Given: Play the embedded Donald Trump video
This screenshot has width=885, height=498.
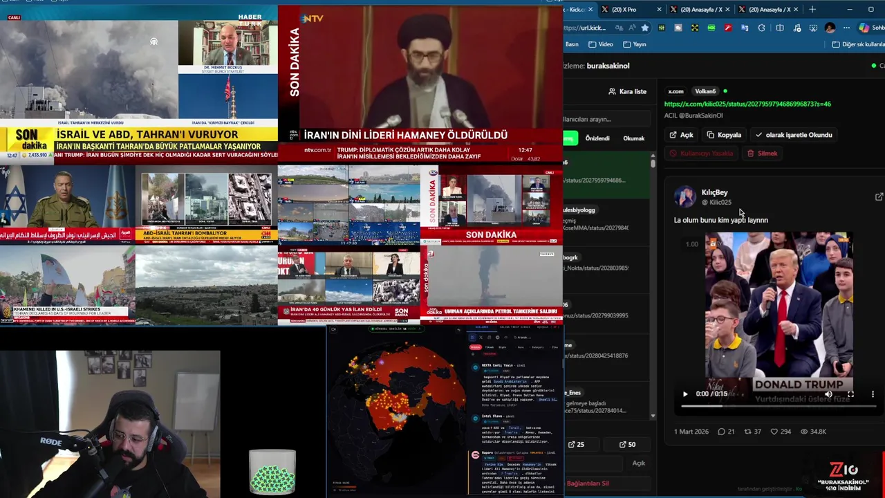Looking at the screenshot, I should click(x=685, y=394).
